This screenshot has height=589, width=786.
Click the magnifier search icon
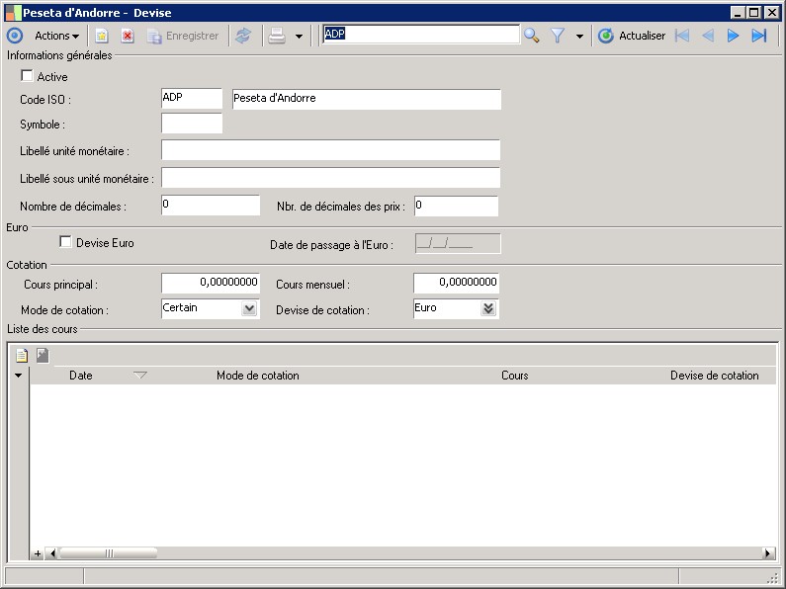532,36
